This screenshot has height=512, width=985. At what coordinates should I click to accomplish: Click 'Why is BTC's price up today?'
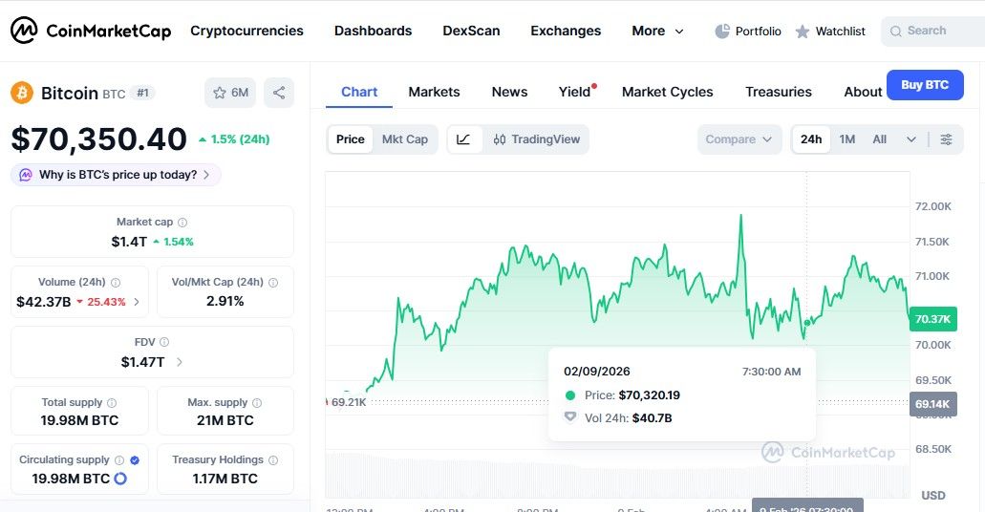point(117,175)
